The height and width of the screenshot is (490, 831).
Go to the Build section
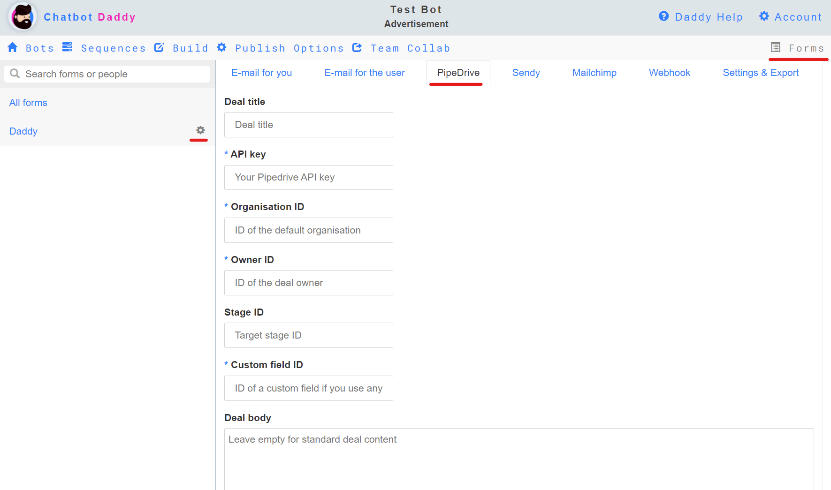191,48
